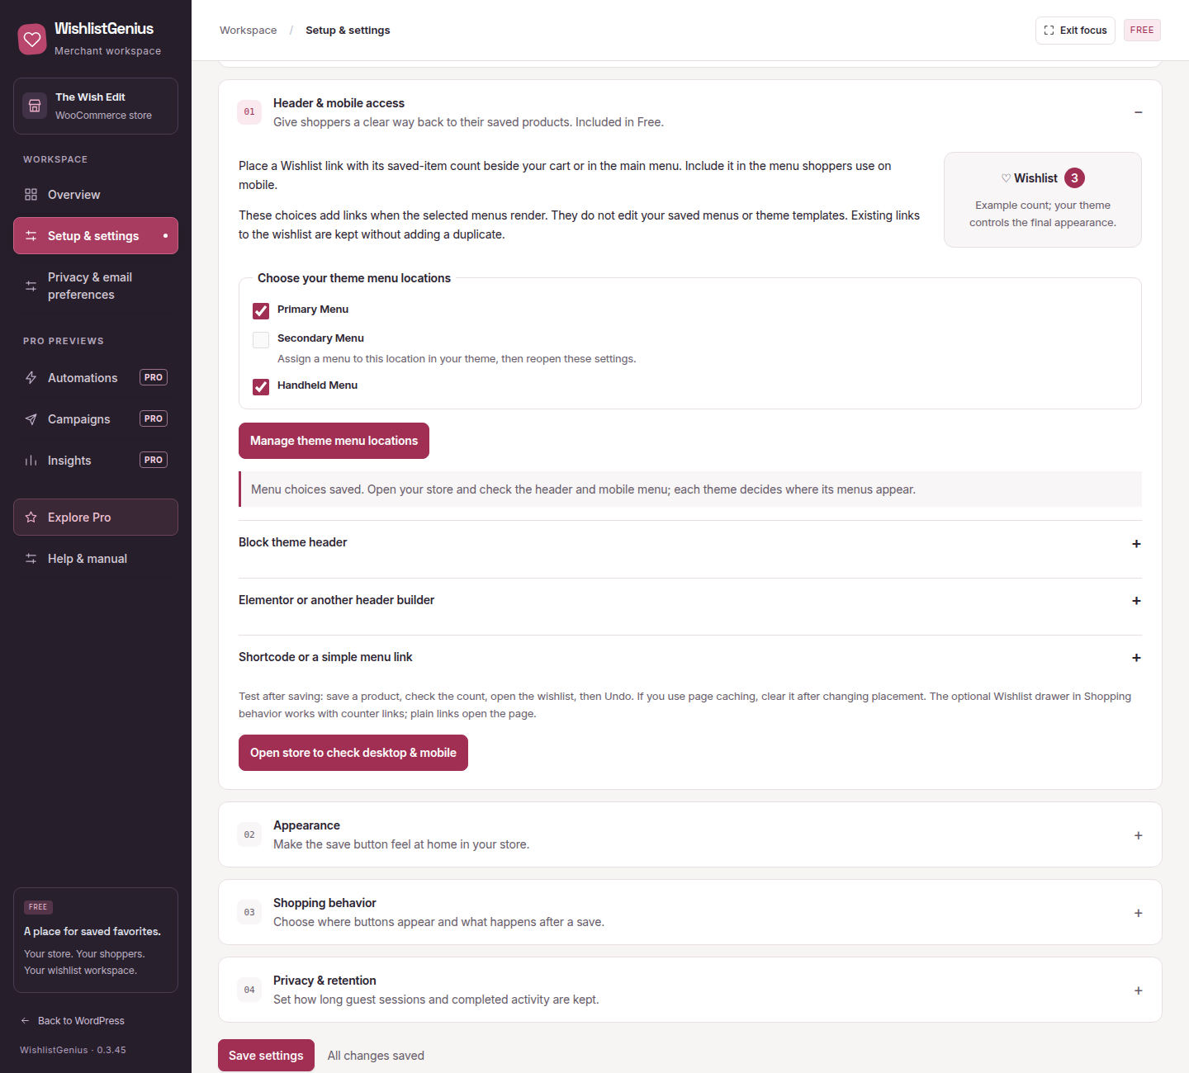Screen dimensions: 1189x1073
Task: Click the Exit focus bracket icon
Action: (1049, 31)
